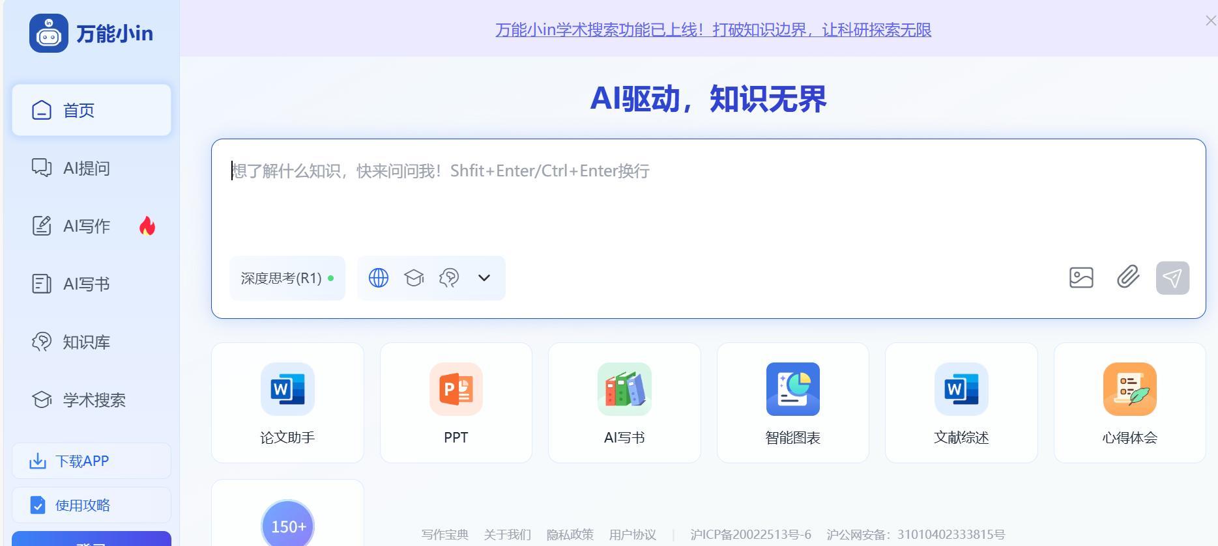Toggle the graduation cap academic search

tap(414, 278)
